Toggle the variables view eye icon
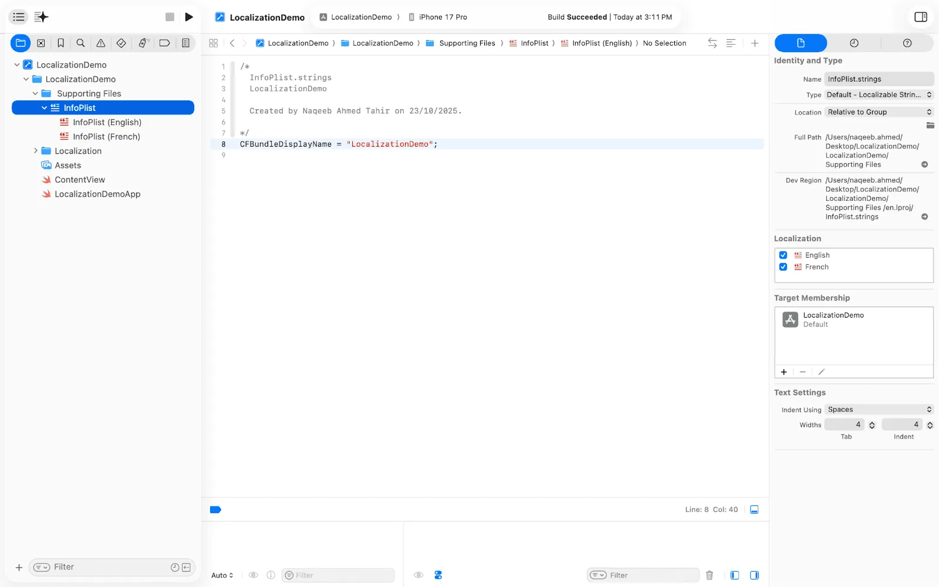This screenshot has height=587, width=939. coord(253,575)
